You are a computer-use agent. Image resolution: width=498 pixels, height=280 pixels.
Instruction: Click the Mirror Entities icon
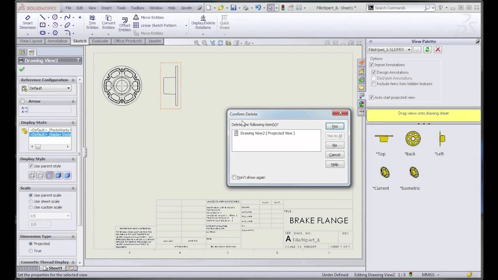136,17
